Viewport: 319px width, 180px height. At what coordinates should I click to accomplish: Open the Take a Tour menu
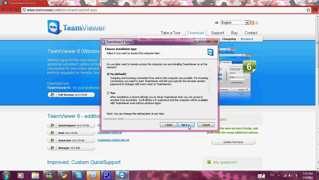pyautogui.click(x=170, y=33)
